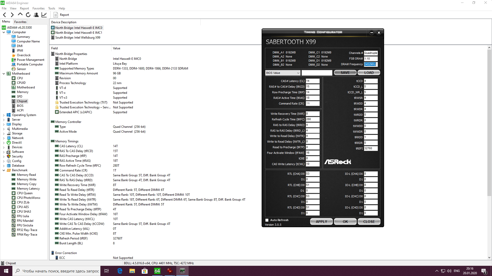Image resolution: width=492 pixels, height=276 pixels.
Task: Enable the Auto Refresh checkbox
Action: (x=267, y=220)
